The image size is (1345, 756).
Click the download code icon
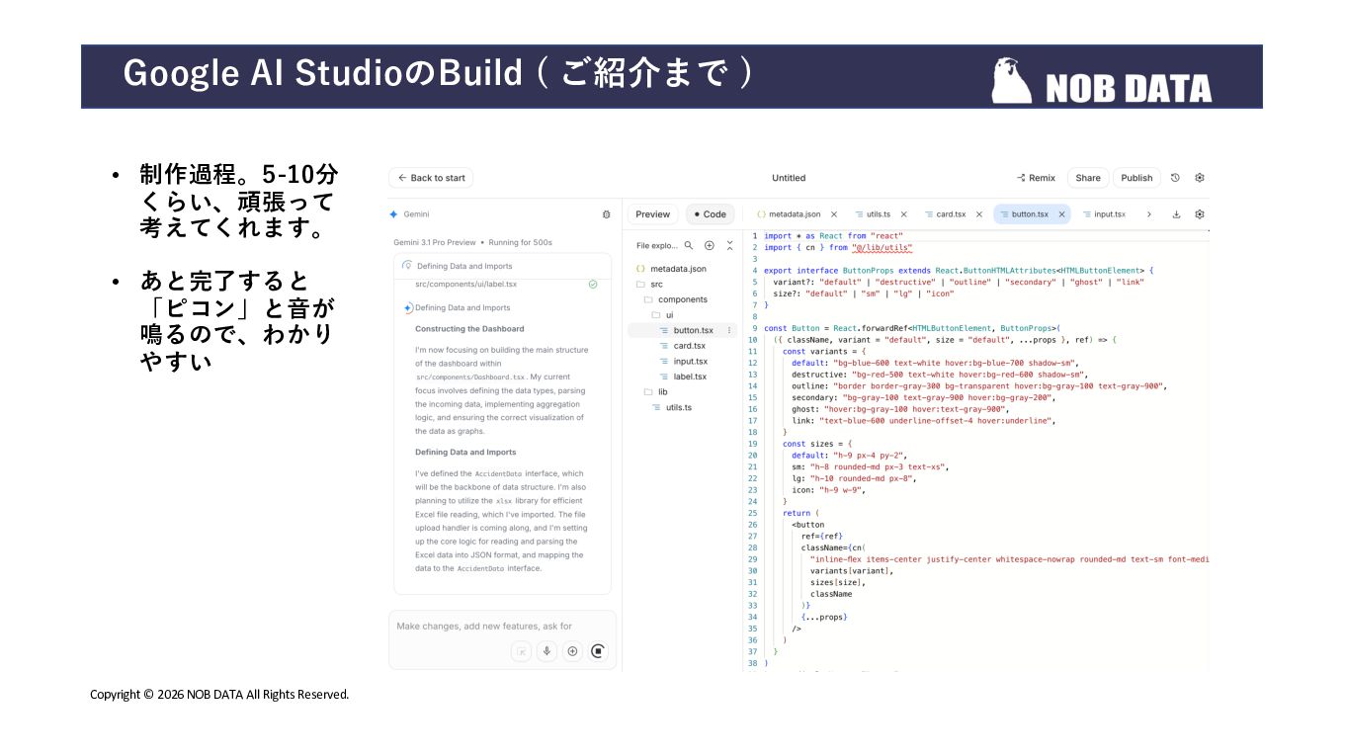tap(1176, 214)
